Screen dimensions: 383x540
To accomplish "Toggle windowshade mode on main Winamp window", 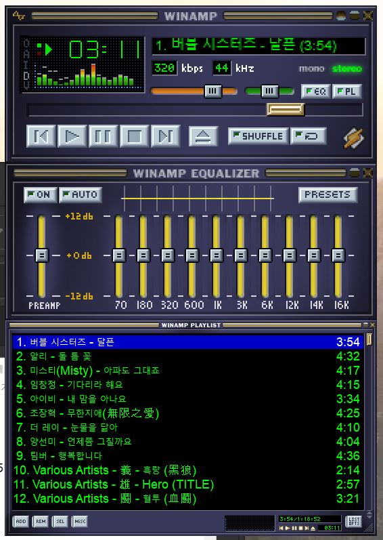I will pyautogui.click(x=355, y=16).
